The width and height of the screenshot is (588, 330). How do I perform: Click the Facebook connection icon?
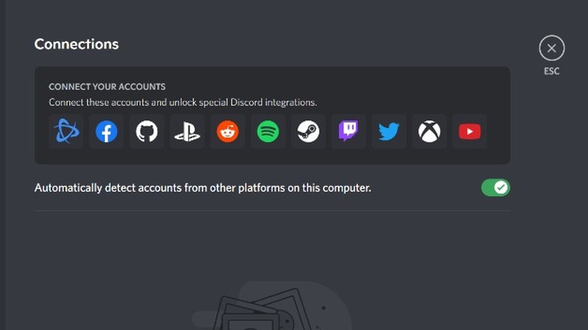[106, 132]
